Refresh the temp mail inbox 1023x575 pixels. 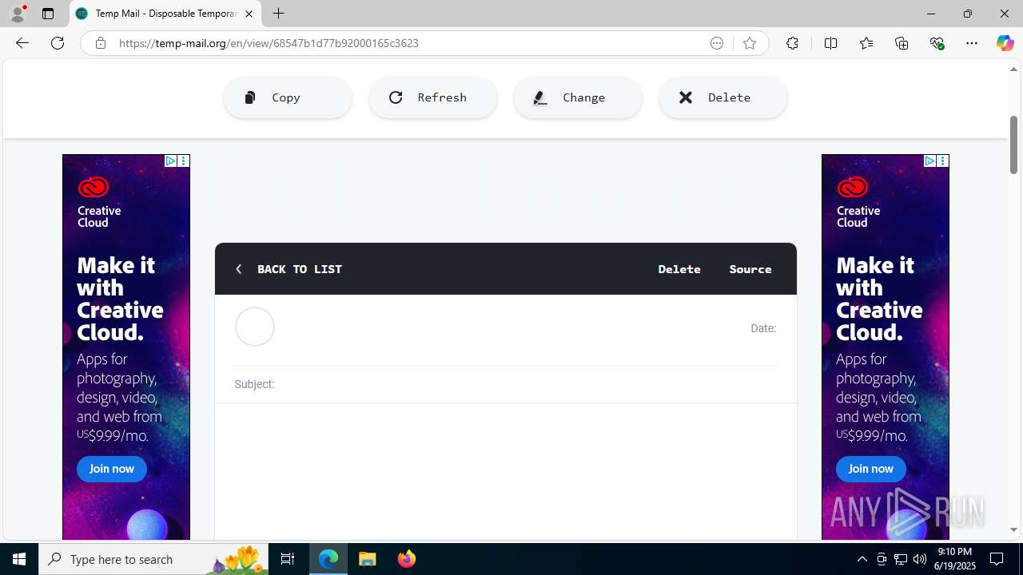click(432, 97)
